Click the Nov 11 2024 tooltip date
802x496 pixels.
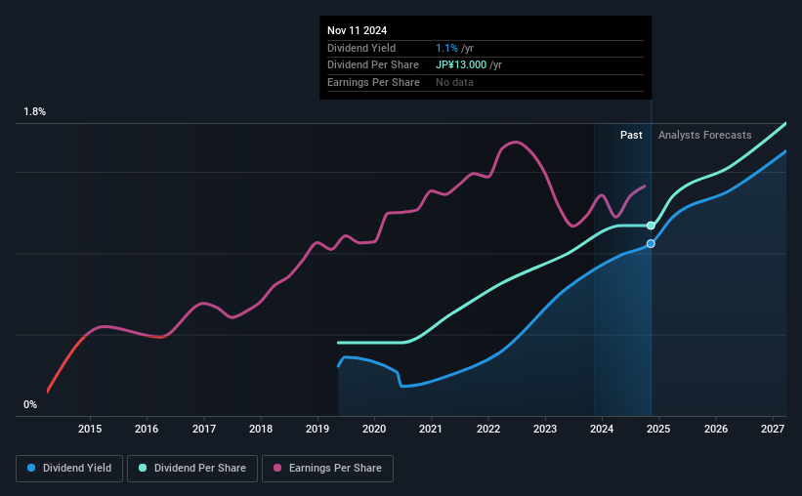click(x=357, y=30)
